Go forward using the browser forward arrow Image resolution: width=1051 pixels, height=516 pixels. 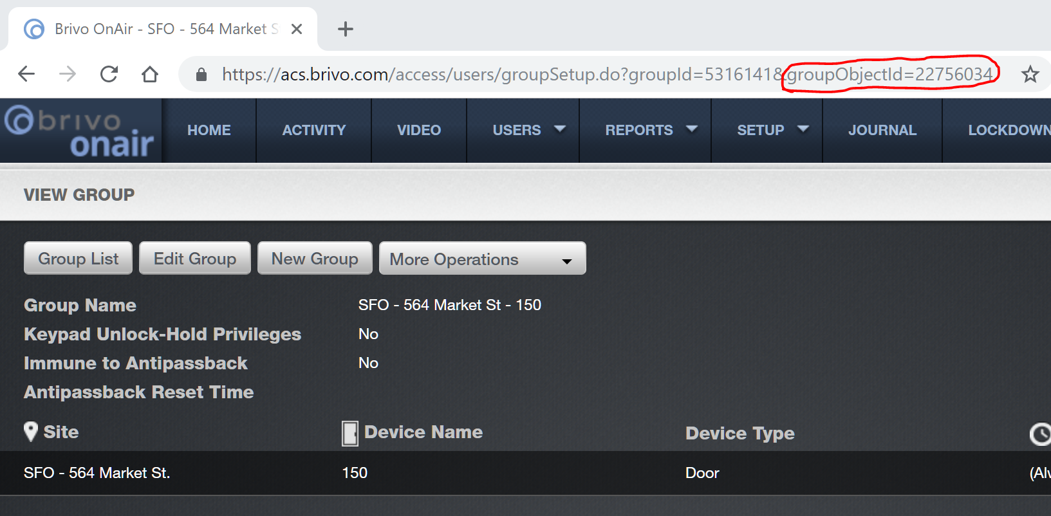[x=68, y=74]
